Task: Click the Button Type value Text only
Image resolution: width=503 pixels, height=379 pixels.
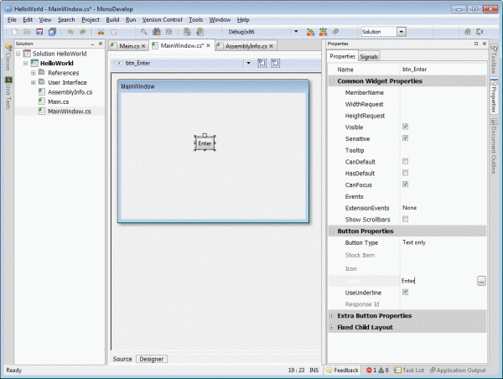Action: (x=414, y=242)
